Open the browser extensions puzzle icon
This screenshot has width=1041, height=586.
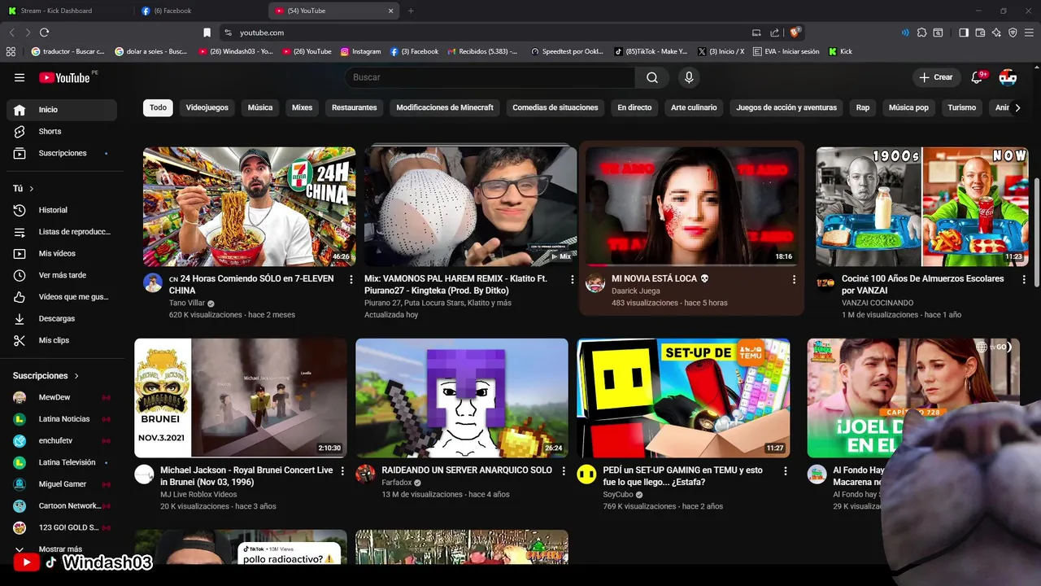tap(921, 33)
